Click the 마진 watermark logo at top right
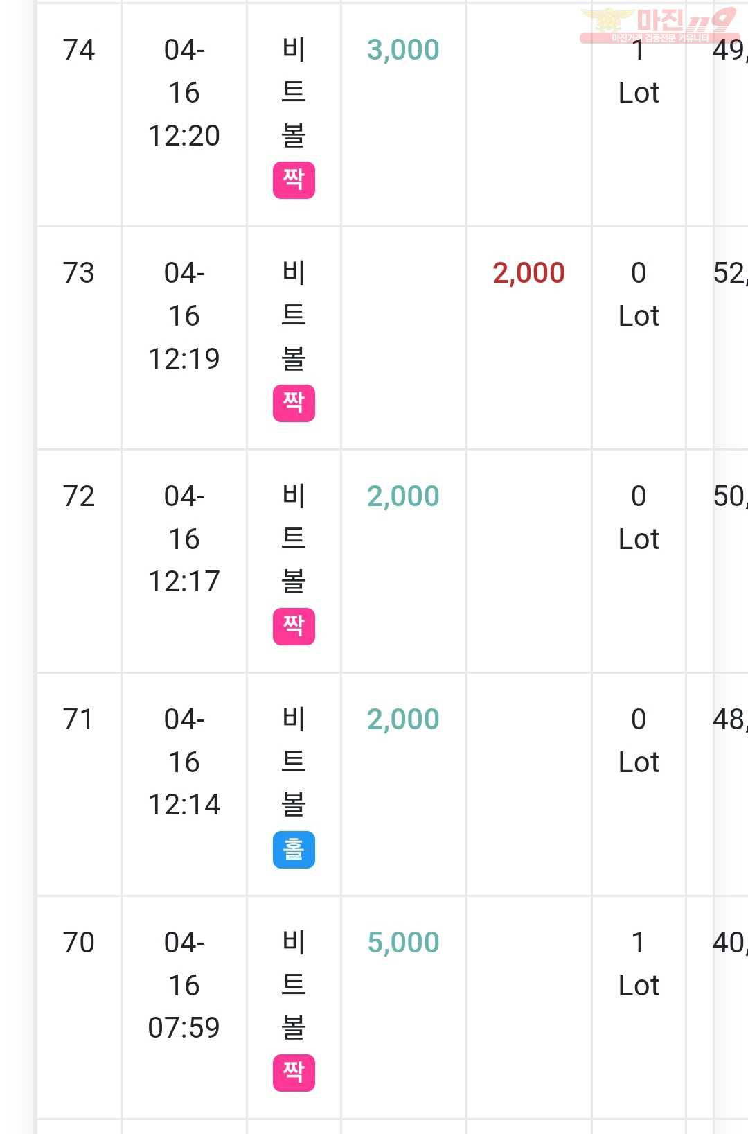 (x=659, y=25)
